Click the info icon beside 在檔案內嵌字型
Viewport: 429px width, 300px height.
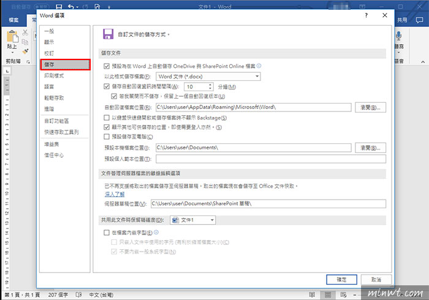(x=156, y=232)
